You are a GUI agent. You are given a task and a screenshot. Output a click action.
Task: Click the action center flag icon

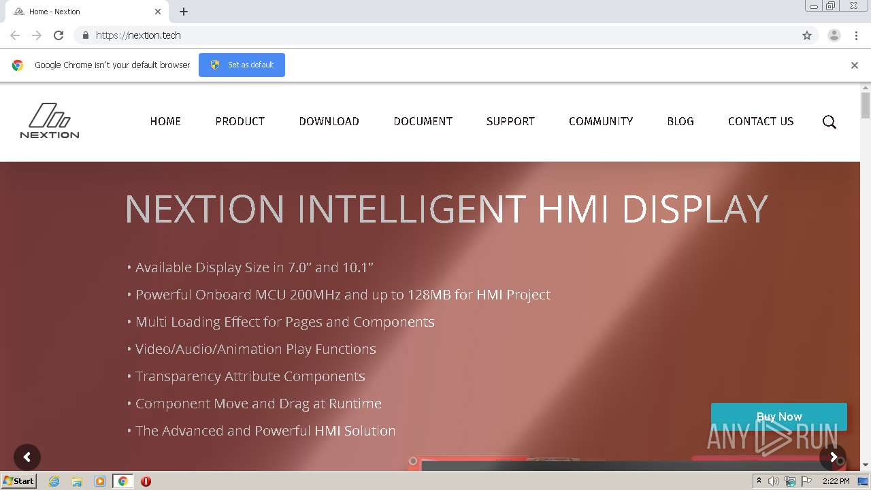pos(806,481)
